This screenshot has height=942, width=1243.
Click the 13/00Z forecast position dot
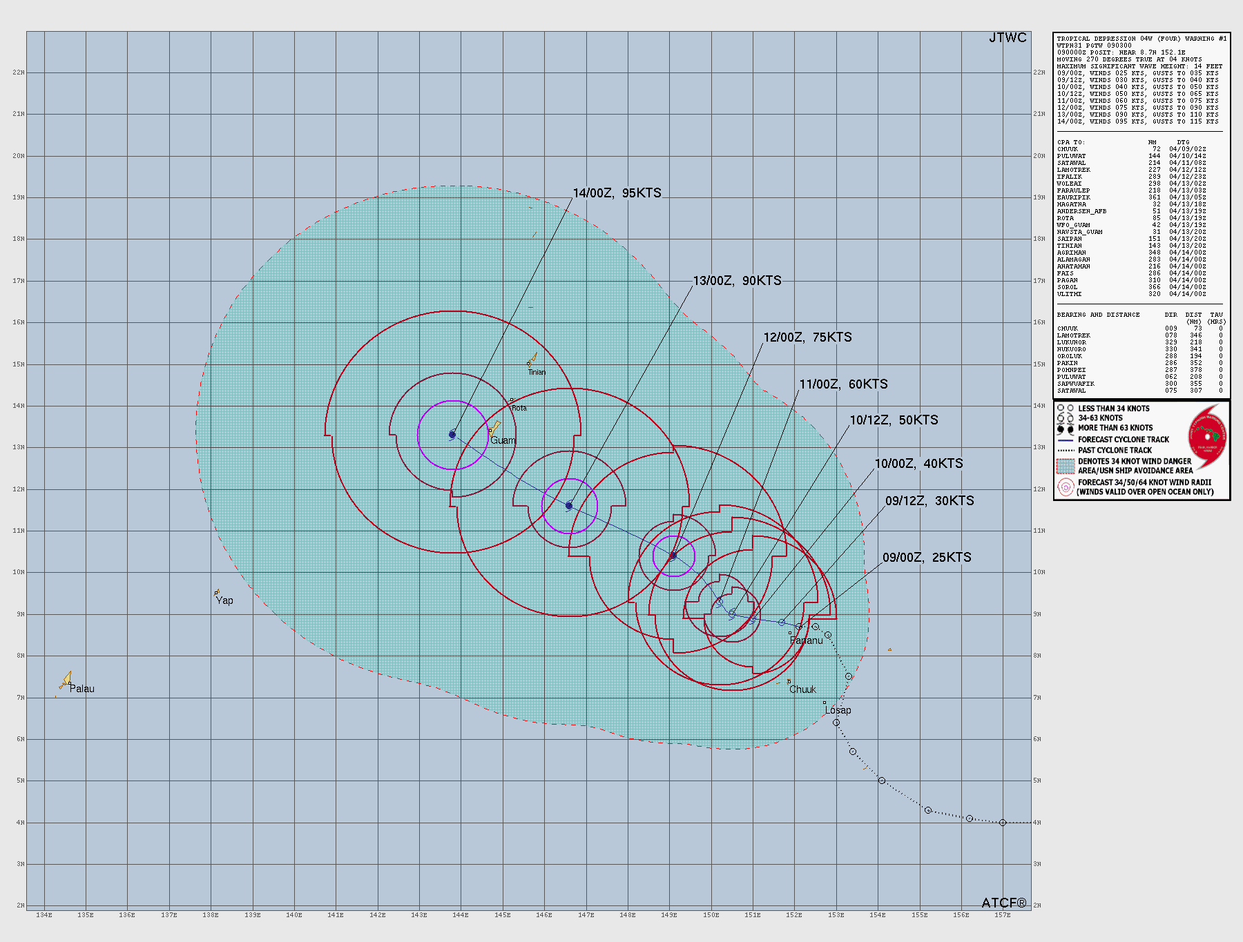point(568,504)
